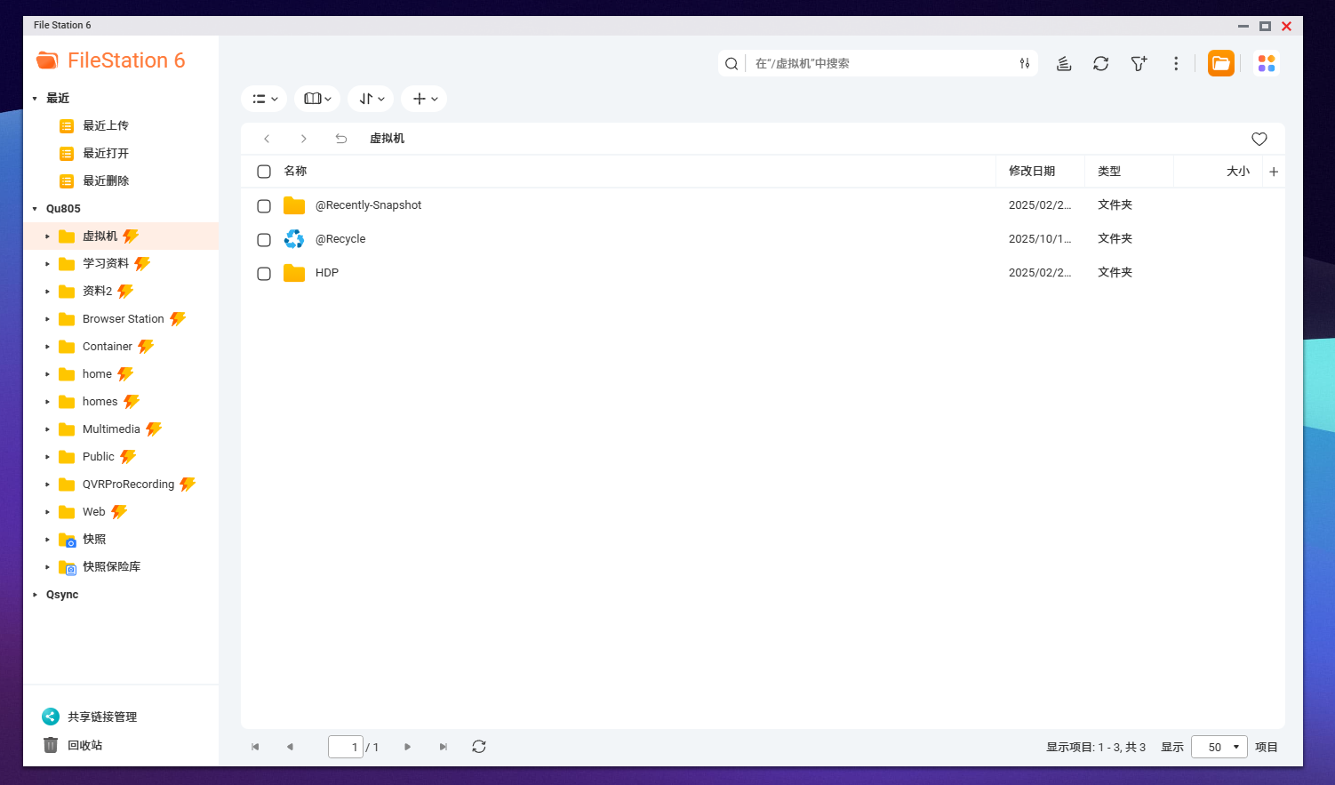This screenshot has width=1335, height=785.
Task: Open the items-per-page 50 dropdown
Action: click(x=1219, y=748)
